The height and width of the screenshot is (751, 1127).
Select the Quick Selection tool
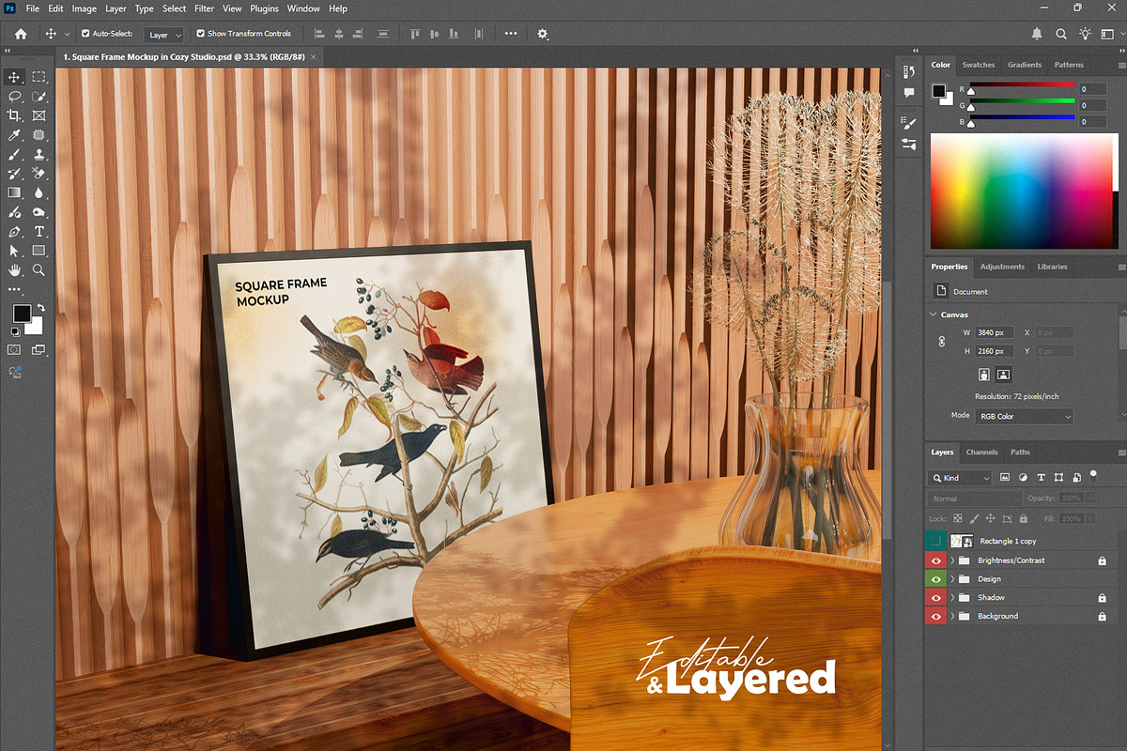pyautogui.click(x=39, y=97)
